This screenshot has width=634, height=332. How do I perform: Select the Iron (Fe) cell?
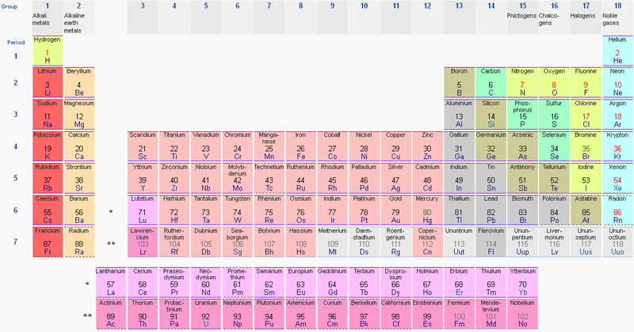300,146
